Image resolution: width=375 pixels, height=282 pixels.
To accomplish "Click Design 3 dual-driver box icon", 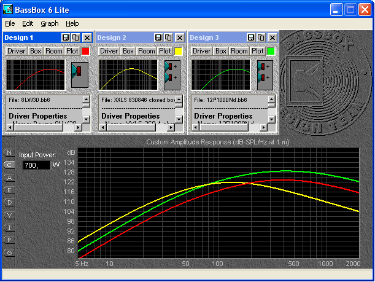I will (x=265, y=75).
